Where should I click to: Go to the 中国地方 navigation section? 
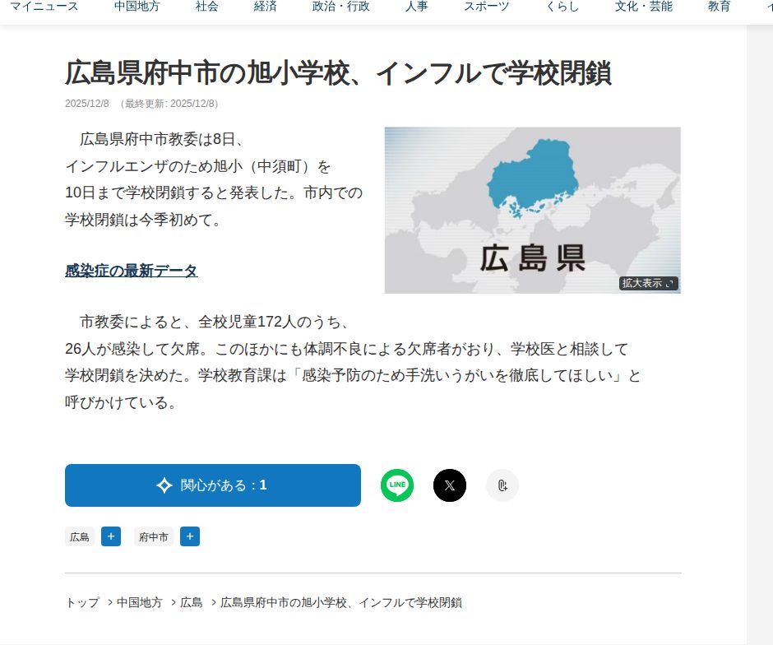(x=137, y=7)
